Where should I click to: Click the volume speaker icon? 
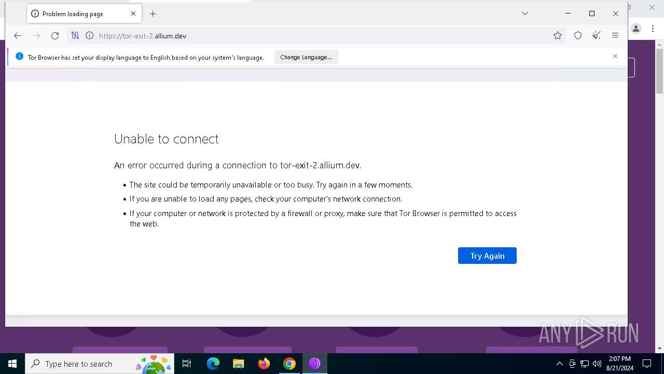[597, 364]
